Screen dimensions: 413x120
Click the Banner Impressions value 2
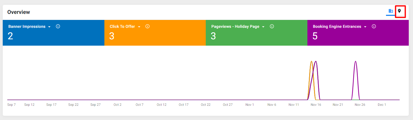click(x=10, y=36)
